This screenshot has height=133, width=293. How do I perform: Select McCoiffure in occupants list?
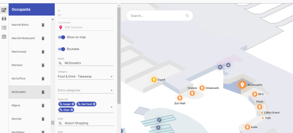point(19,79)
